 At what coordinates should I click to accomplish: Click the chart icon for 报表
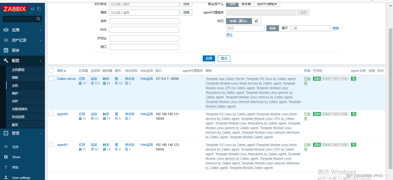[x=6, y=50]
